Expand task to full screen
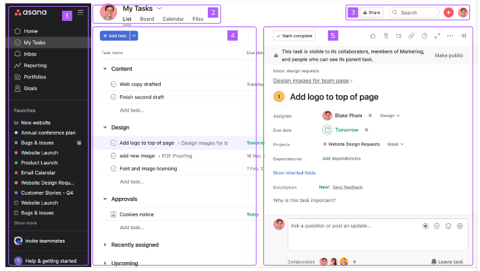 click(437, 36)
